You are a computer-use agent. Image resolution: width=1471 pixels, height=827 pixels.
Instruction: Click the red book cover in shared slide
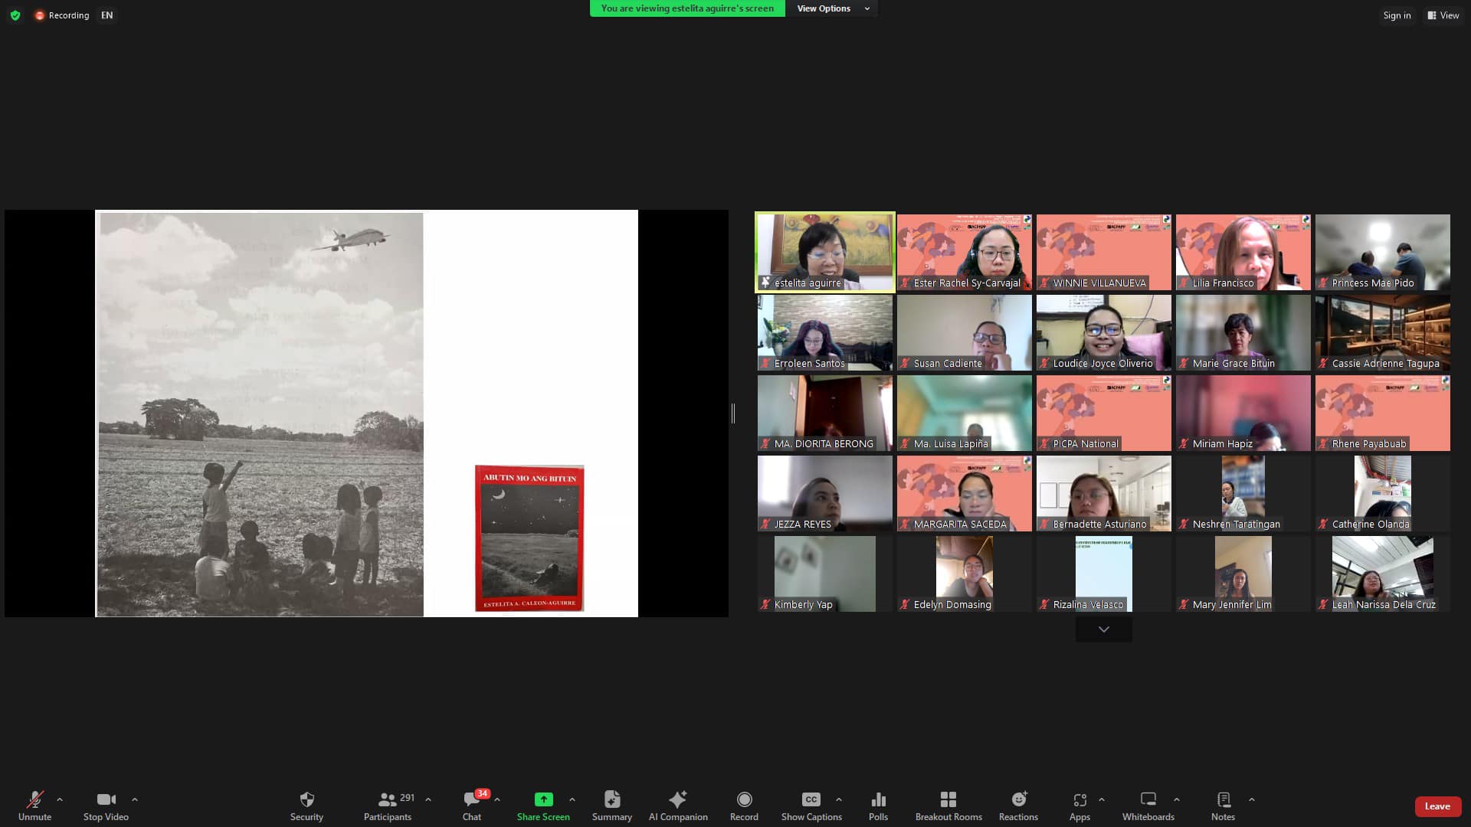pyautogui.click(x=529, y=538)
